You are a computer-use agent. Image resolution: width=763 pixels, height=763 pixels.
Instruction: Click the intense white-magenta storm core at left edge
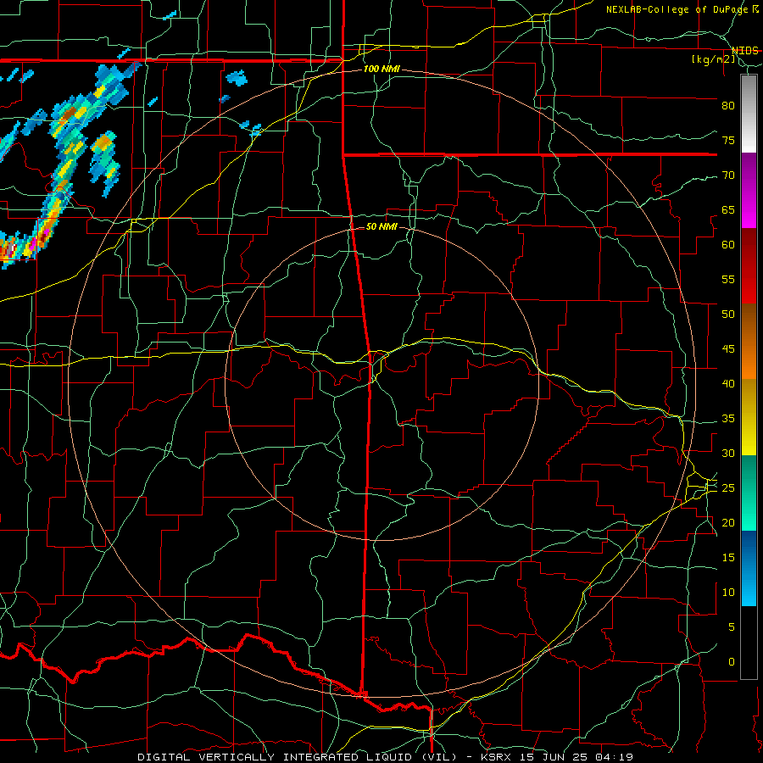tap(9, 250)
